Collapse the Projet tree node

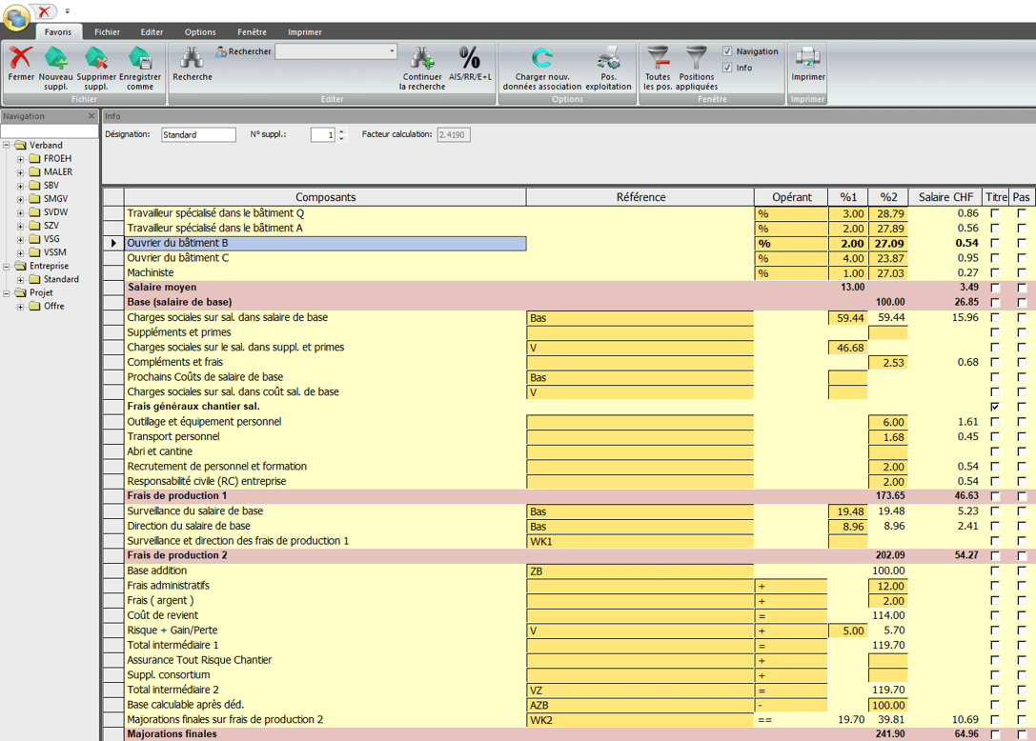click(x=7, y=292)
